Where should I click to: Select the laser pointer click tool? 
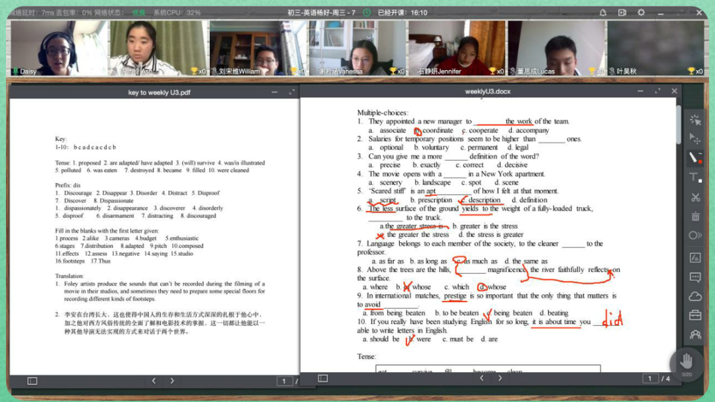695,120
